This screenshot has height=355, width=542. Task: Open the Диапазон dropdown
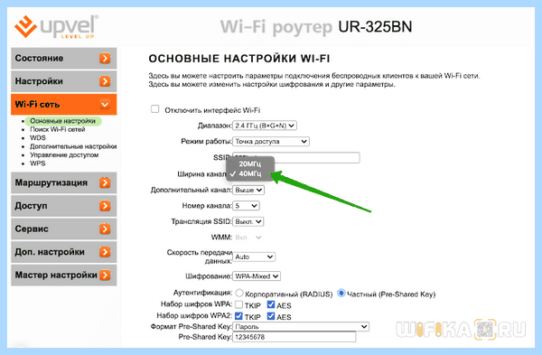tap(265, 126)
